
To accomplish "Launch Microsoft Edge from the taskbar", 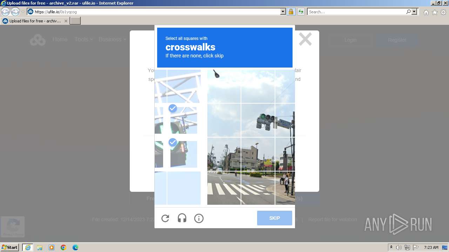I will point(75,247).
